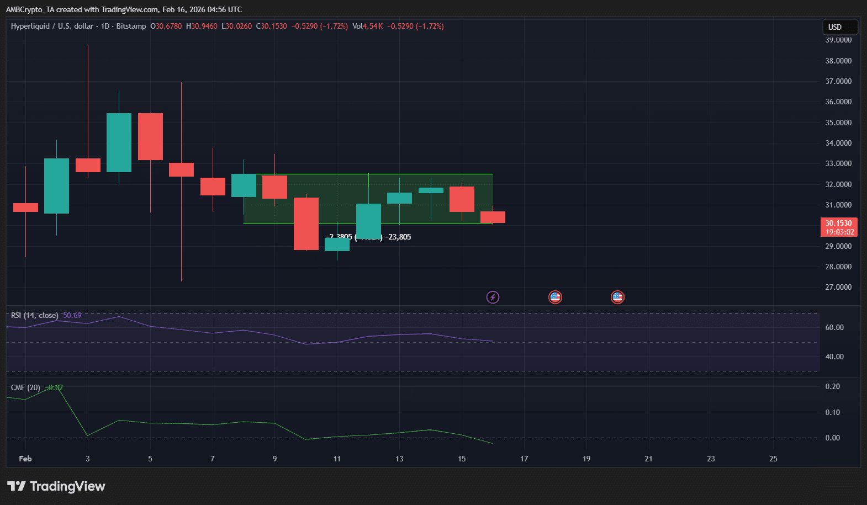Click 60.00 on the RSI scale
Image resolution: width=867 pixels, height=505 pixels.
pyautogui.click(x=834, y=327)
